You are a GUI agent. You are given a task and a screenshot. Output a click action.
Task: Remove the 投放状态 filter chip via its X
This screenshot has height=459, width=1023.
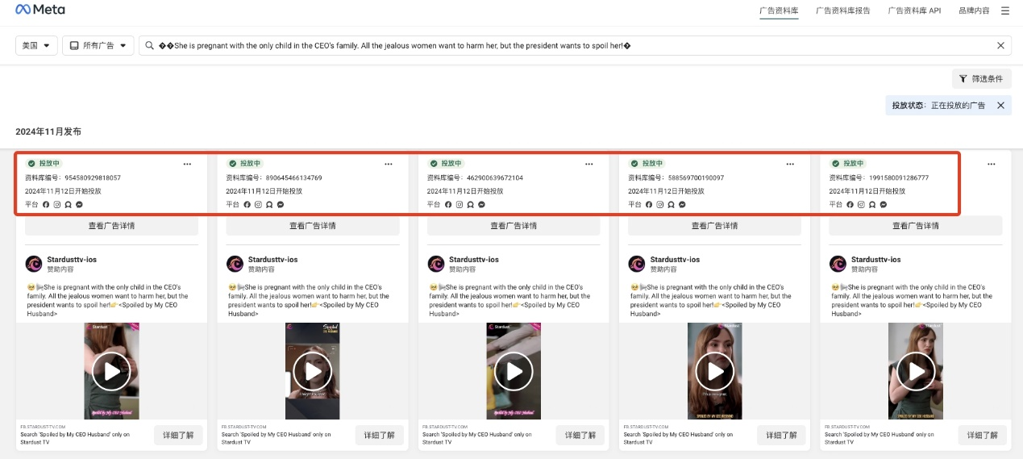(1000, 105)
